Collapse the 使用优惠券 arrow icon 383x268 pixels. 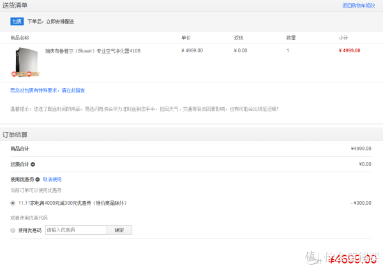coord(38,179)
